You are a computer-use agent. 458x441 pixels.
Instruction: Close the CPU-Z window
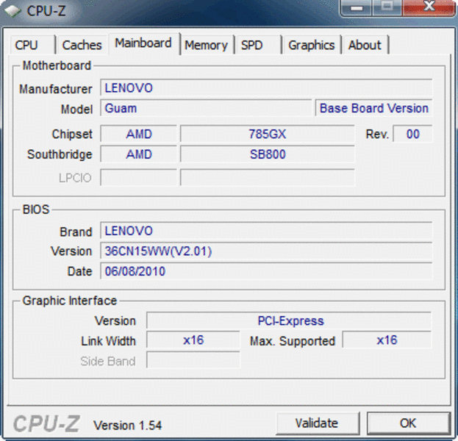tap(429, 7)
